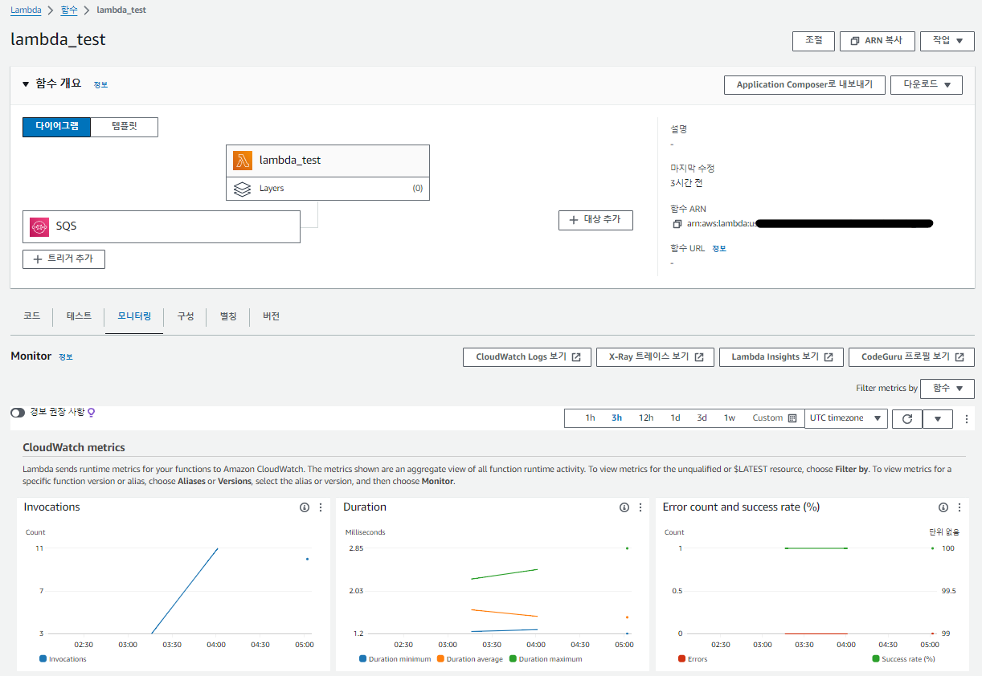Click the lambda_test function orange Lambda icon
The height and width of the screenshot is (676, 982).
pyautogui.click(x=243, y=161)
